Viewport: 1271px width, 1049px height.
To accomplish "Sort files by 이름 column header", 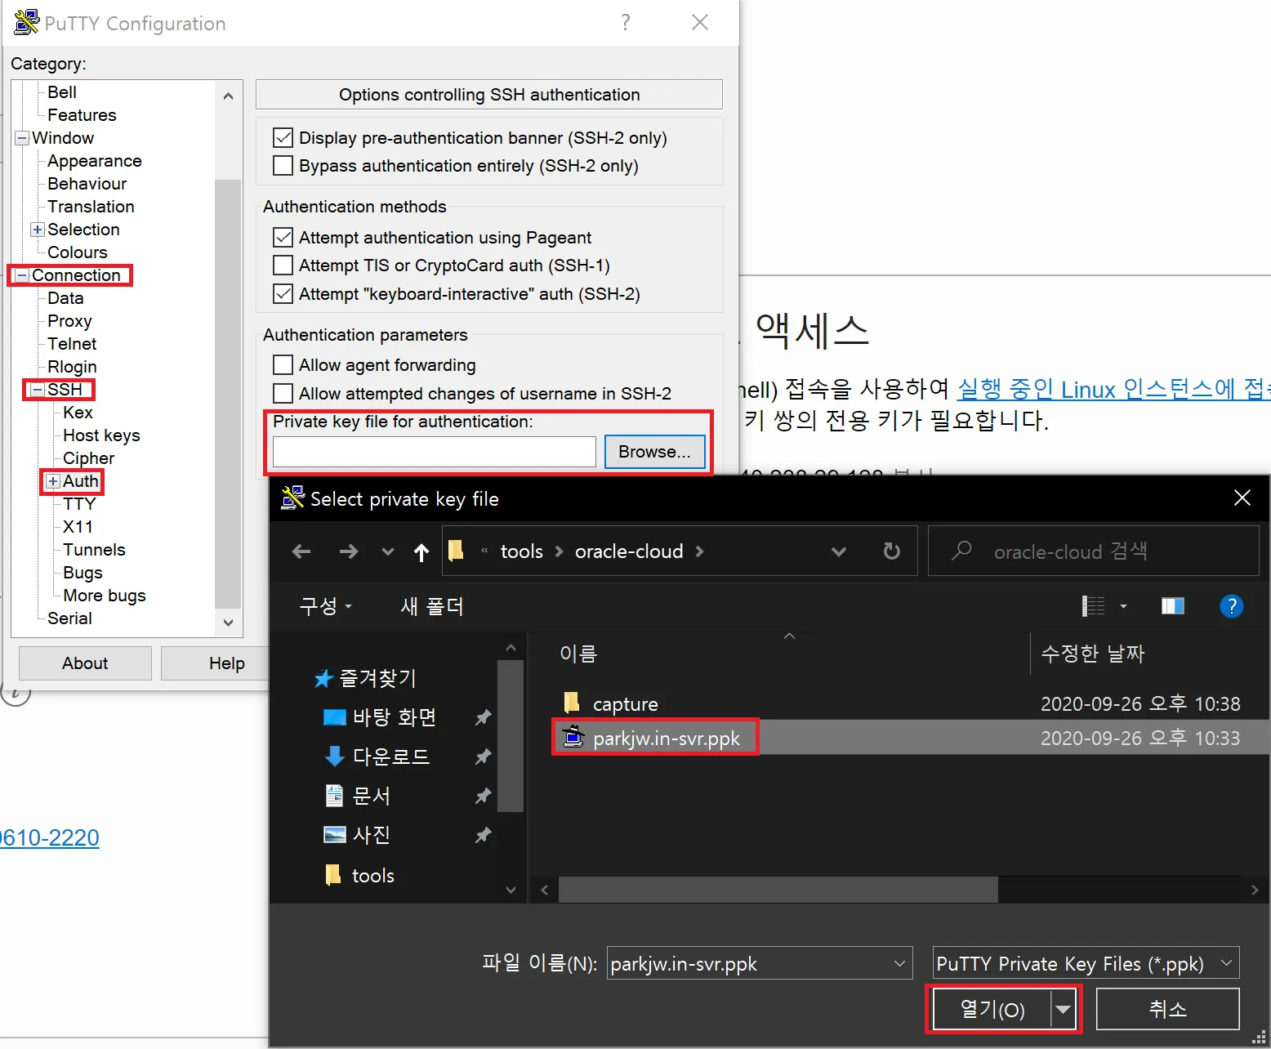I will (578, 654).
